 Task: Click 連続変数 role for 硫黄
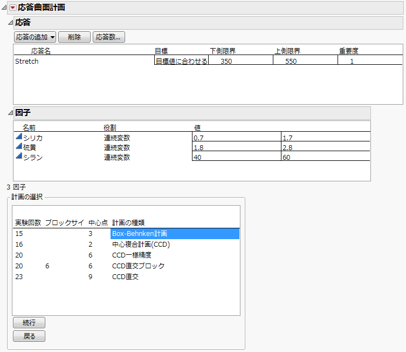pyautogui.click(x=117, y=148)
